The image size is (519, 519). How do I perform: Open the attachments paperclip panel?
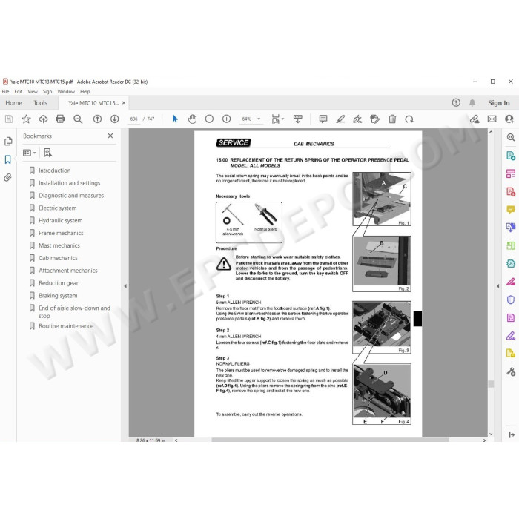7,177
